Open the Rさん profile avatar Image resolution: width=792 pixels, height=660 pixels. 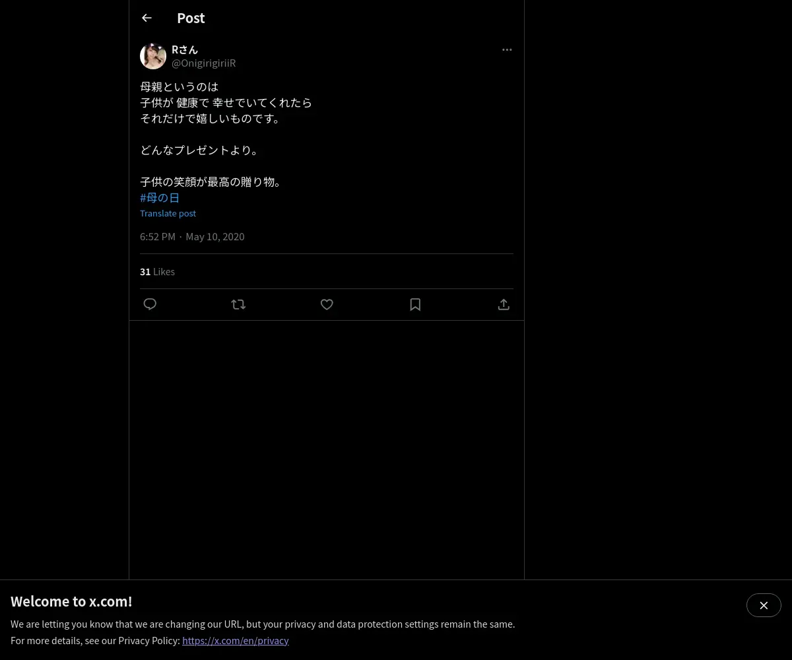click(153, 56)
